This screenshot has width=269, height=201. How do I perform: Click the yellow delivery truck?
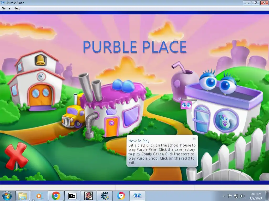click(74, 116)
